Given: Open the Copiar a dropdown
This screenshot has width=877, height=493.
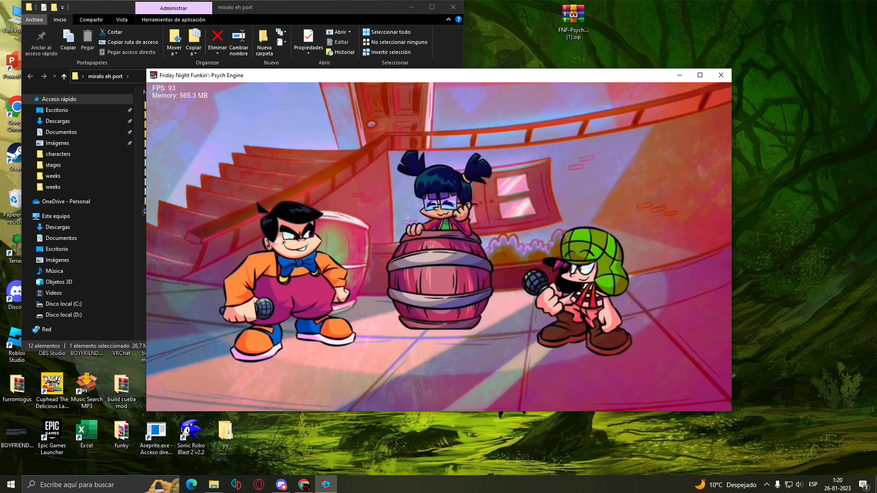Looking at the screenshot, I should click(193, 53).
